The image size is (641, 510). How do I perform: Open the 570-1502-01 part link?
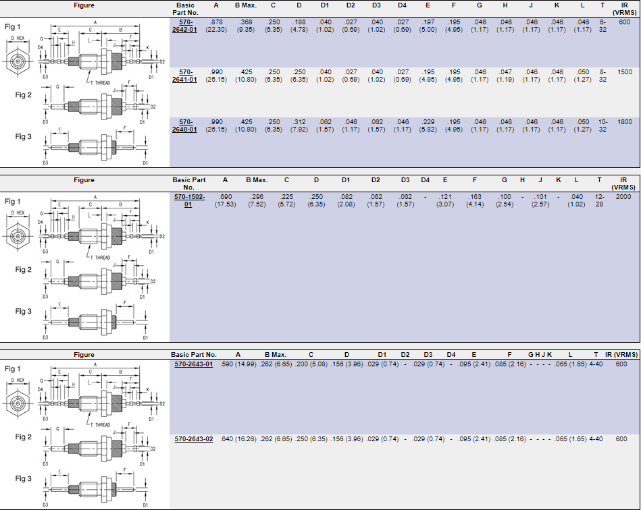click(188, 200)
